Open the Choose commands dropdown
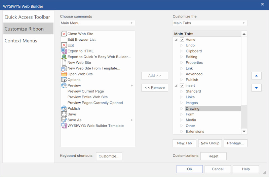The image size is (269, 177). tap(98, 23)
